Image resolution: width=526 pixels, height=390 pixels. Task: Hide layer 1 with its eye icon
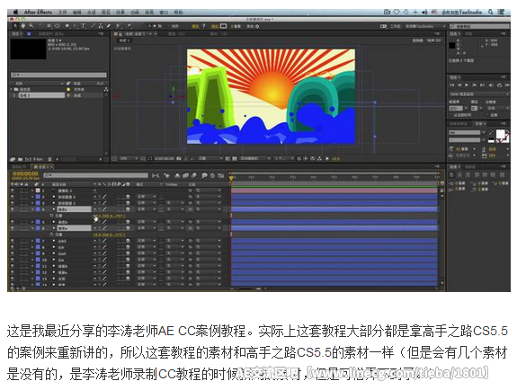click(13, 191)
